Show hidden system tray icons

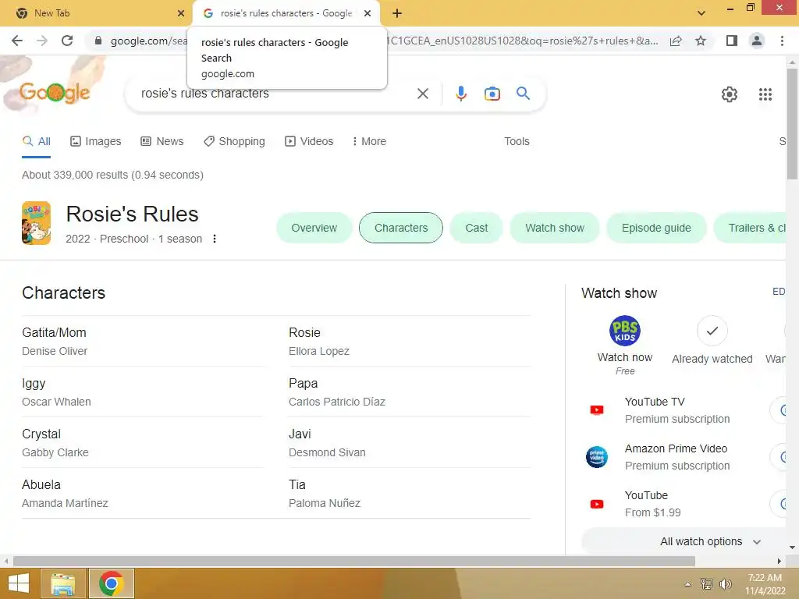(687, 585)
